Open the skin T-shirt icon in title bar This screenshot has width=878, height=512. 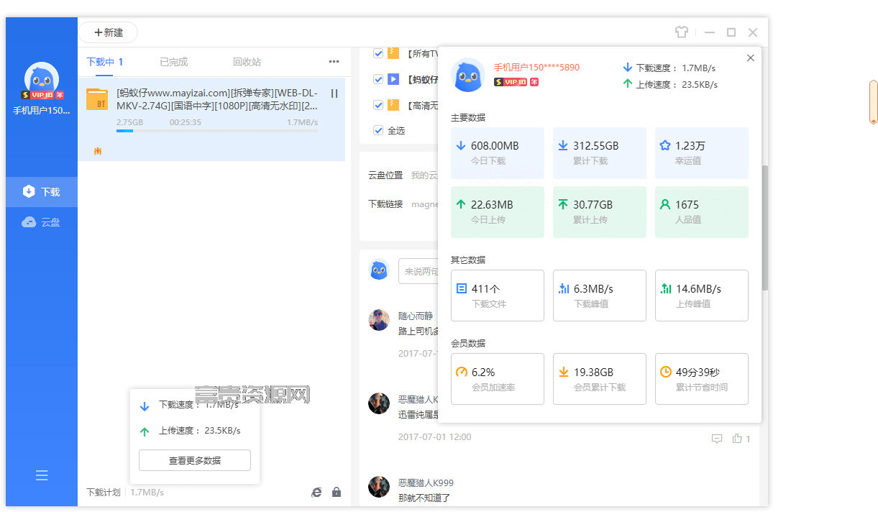tap(682, 32)
